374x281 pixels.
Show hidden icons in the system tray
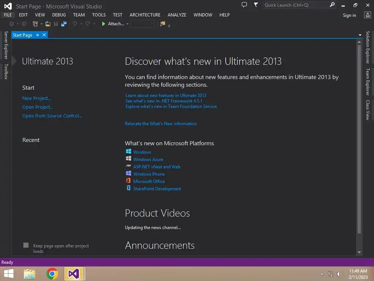(x=322, y=274)
